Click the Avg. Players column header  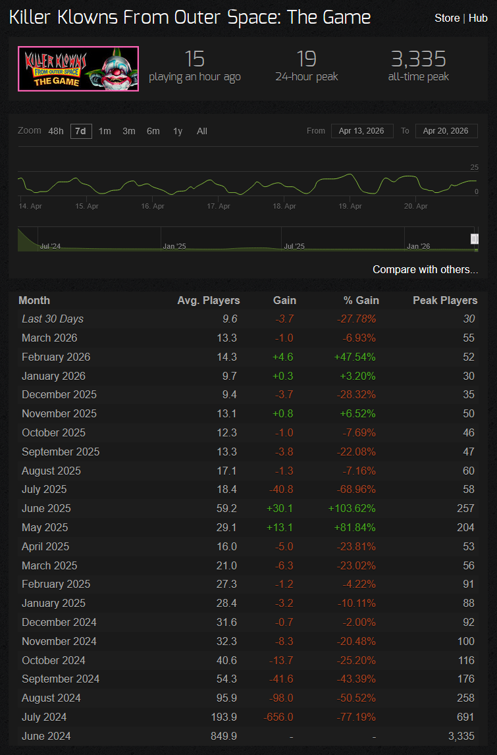click(x=209, y=300)
